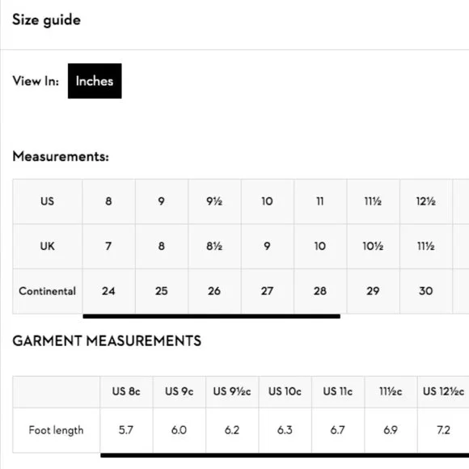The height and width of the screenshot is (469, 469).
Task: Click the UK size 7 cell
Action: [108, 246]
